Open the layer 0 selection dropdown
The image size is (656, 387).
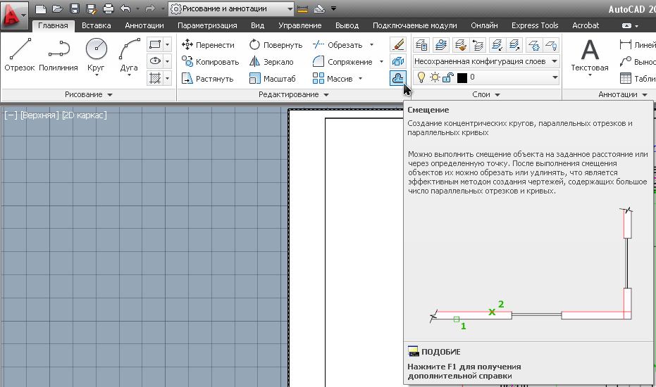[x=555, y=77]
